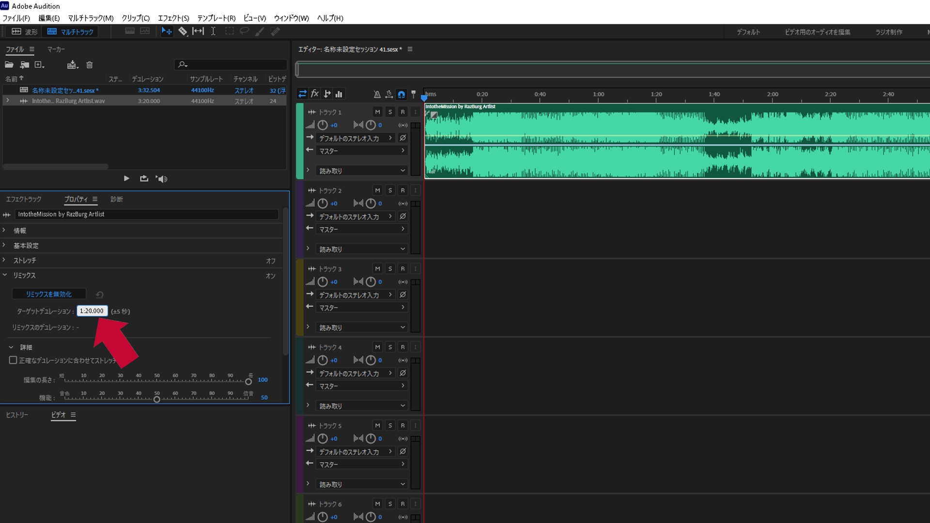Click search field in Files panel
Viewport: 930px width, 523px height.
point(231,64)
